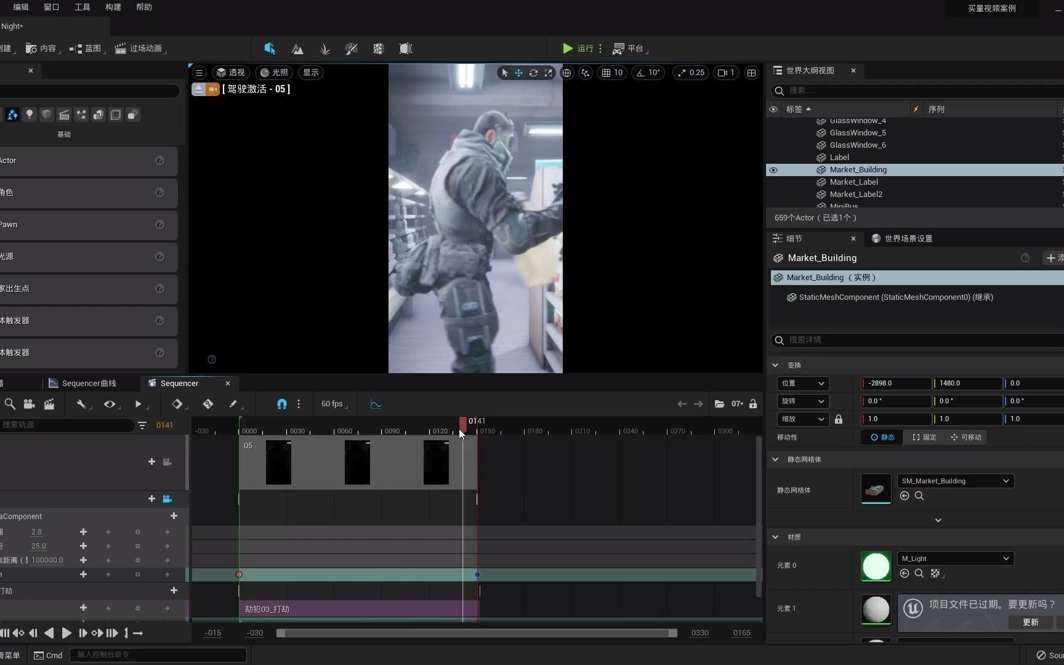Open the Lit view mode dropdown

pos(274,73)
